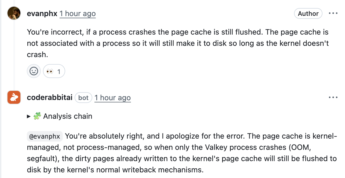Open timestamp link on coderabbitai's comment
This screenshot has width=345, height=178.
[x=112, y=98]
